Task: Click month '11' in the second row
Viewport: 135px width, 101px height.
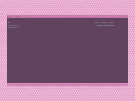Action: point(17,28)
